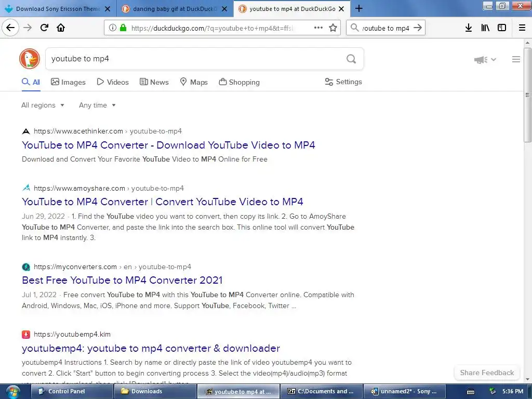
Task: Click the amoyshare favicon beside the second result
Action: 26,188
